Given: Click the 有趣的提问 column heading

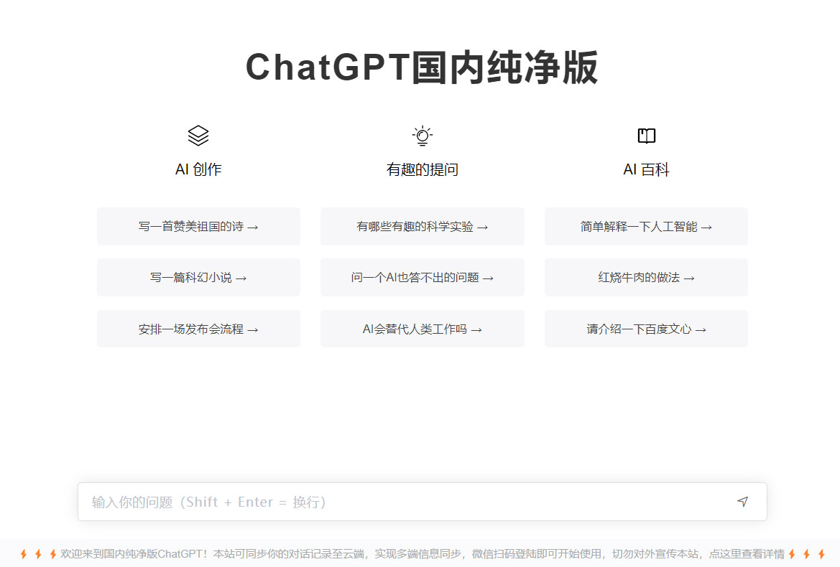Looking at the screenshot, I should point(422,169).
